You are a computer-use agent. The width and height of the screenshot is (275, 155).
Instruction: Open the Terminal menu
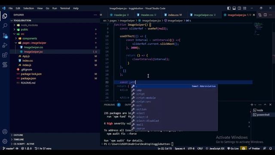pos(65,8)
